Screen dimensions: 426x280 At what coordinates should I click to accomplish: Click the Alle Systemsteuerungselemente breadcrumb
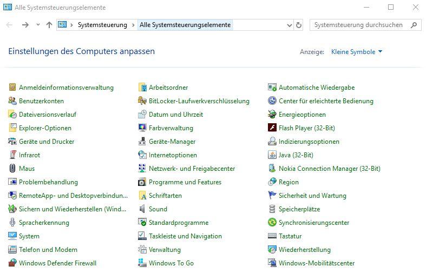(185, 25)
